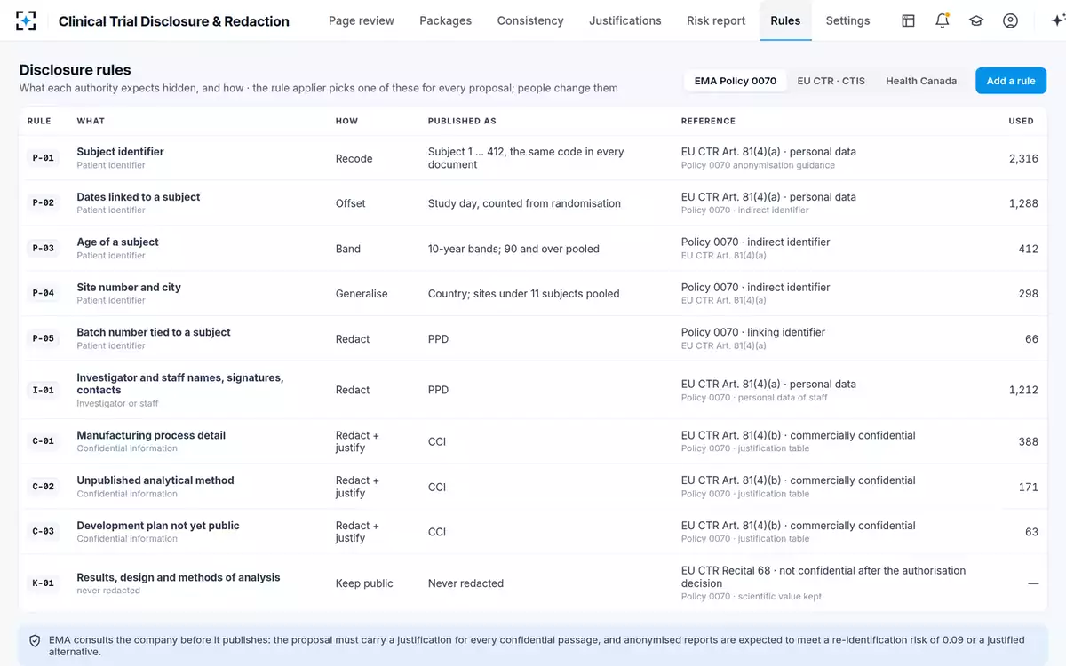Viewport: 1066px width, 666px height.
Task: Open the layout panel icon
Action: (908, 20)
